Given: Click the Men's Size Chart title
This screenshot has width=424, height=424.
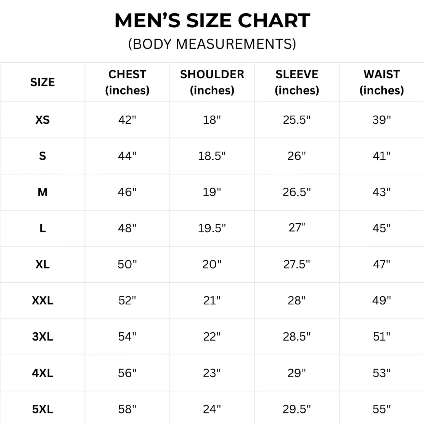Looking at the screenshot, I should (212, 21).
